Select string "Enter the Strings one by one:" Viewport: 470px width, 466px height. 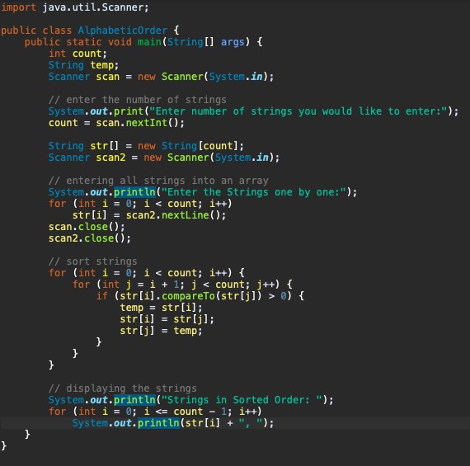pos(254,192)
